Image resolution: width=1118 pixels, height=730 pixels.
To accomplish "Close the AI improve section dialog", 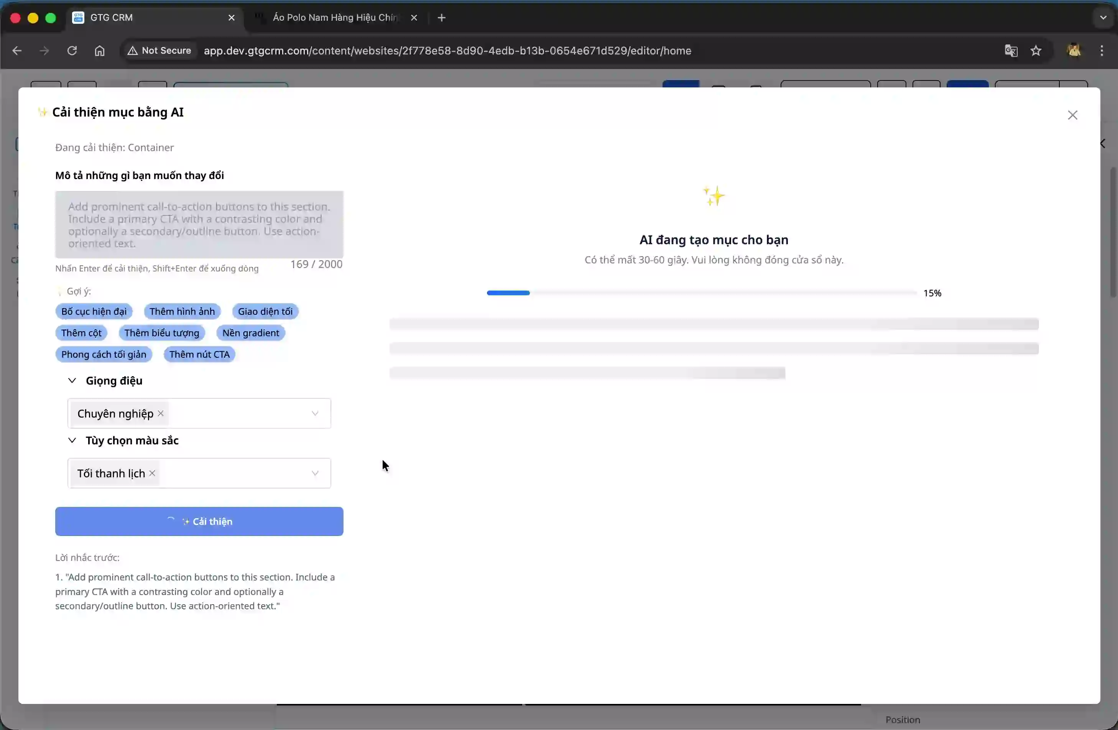I will coord(1072,115).
